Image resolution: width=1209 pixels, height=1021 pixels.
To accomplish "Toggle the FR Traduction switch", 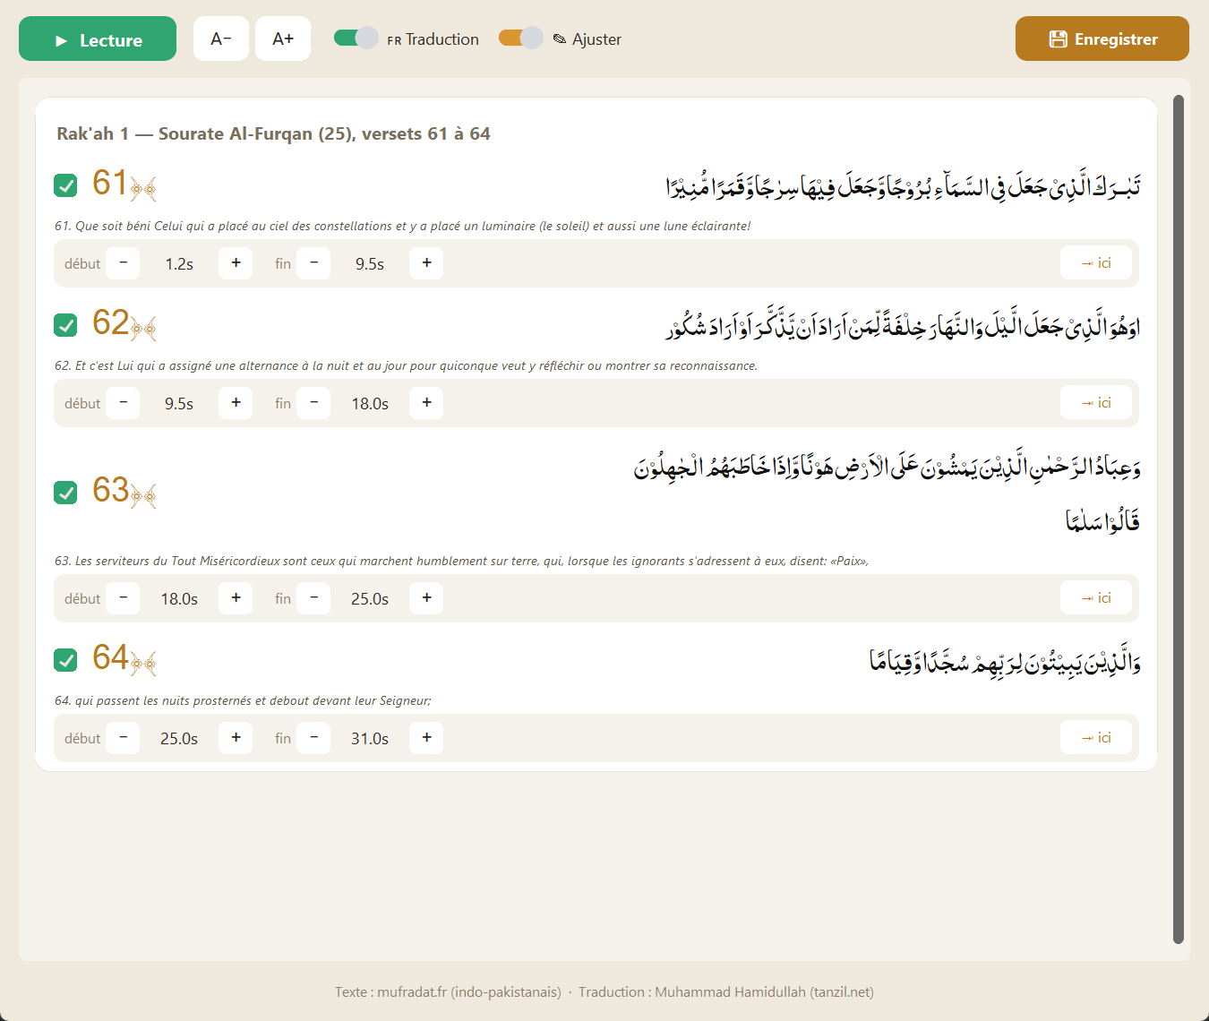I will click(x=356, y=38).
